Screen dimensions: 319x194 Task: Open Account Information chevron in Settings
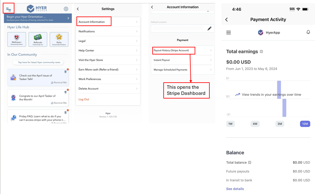point(137,22)
